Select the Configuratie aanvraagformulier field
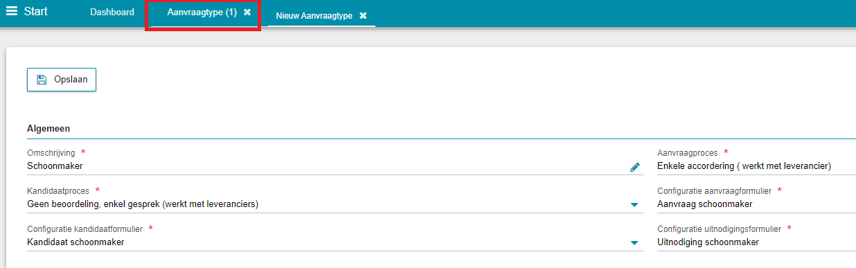This screenshot has height=268, width=856. click(x=756, y=204)
